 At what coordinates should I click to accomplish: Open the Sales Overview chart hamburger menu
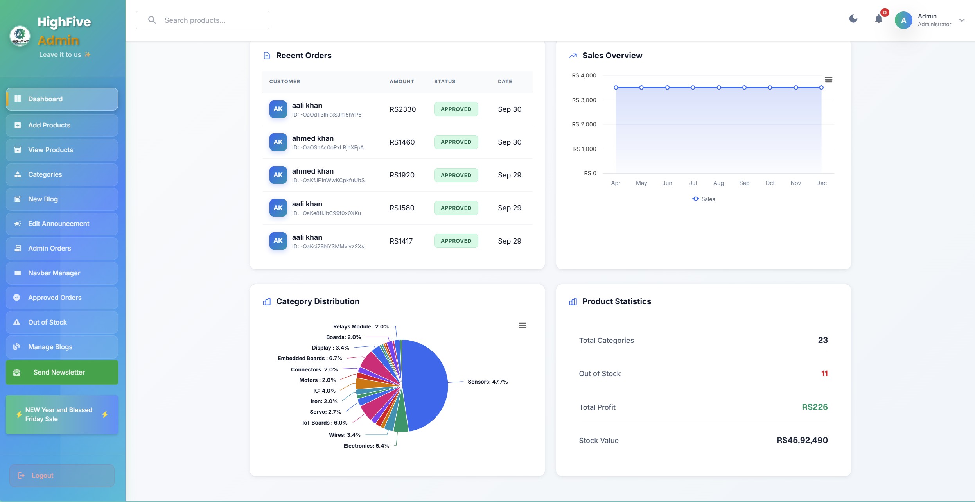coord(828,80)
